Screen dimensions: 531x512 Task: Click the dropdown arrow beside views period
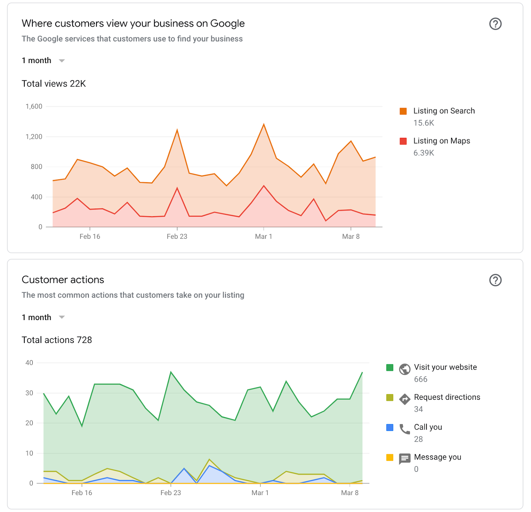click(62, 61)
